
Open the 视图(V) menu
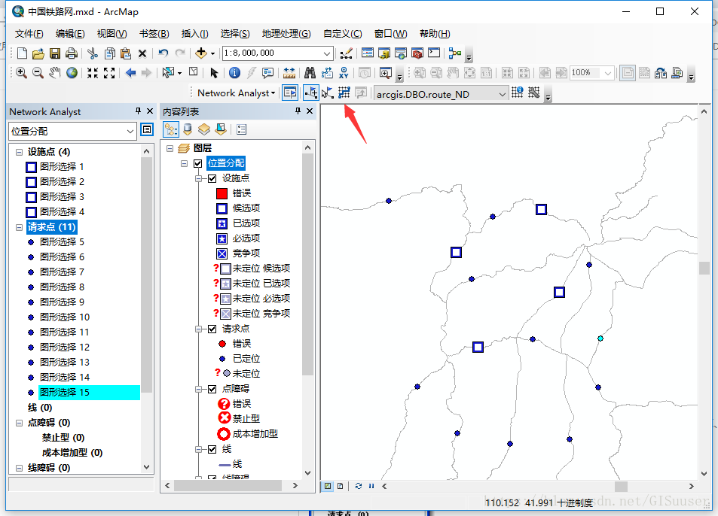pos(112,34)
